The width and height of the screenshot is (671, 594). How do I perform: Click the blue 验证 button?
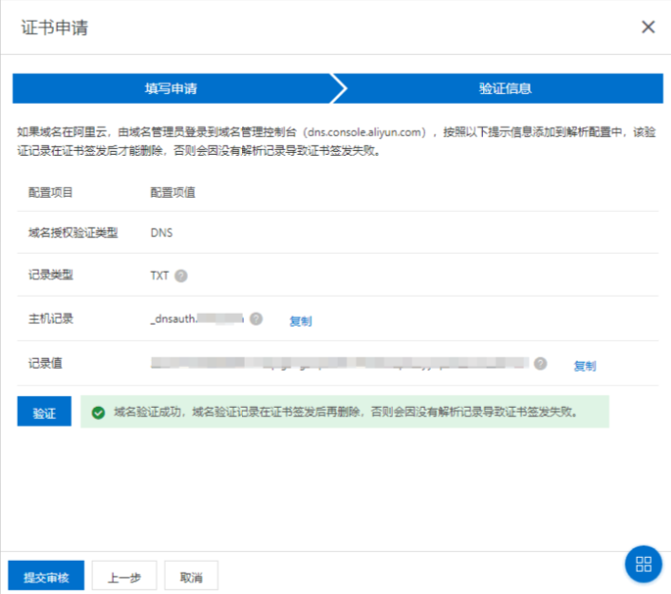(x=44, y=412)
